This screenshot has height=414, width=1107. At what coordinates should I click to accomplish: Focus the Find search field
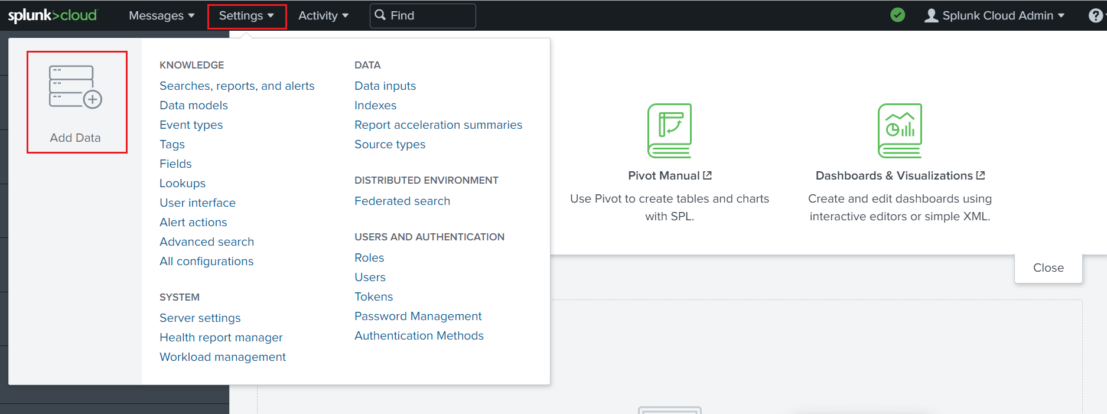coord(423,15)
